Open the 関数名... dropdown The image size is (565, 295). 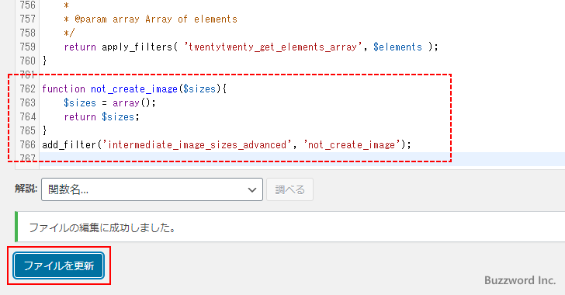point(151,189)
